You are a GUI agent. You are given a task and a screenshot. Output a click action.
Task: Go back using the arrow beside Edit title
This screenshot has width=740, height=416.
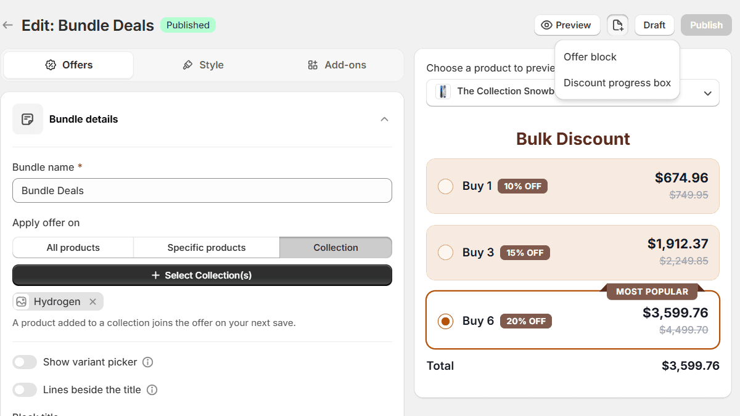point(8,25)
